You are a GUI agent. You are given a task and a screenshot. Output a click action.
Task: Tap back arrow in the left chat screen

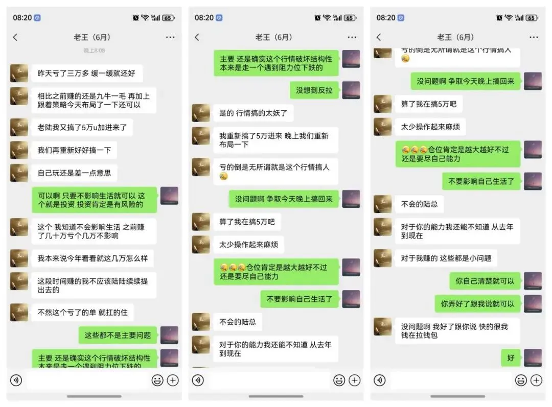(x=15, y=37)
